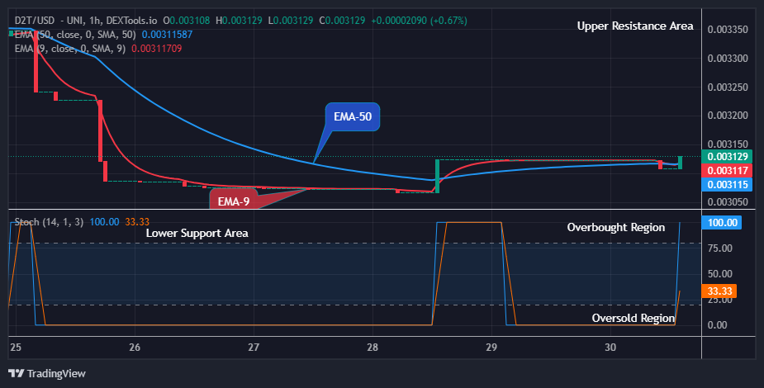Click the Stoch legend value 33.33
Image resolution: width=764 pixels, height=388 pixels.
(137, 222)
